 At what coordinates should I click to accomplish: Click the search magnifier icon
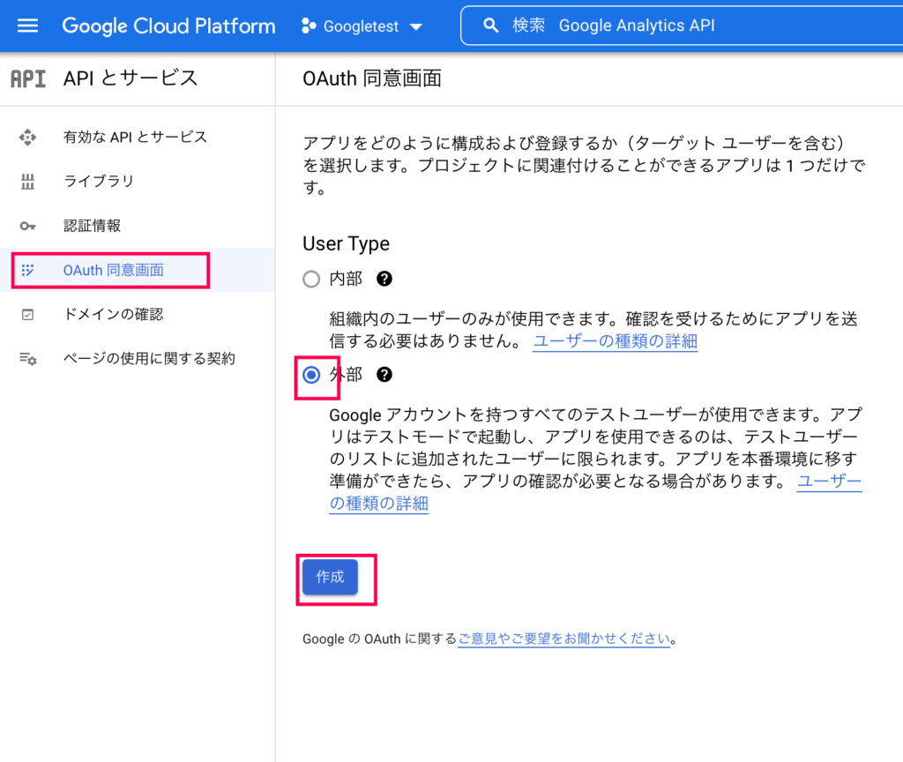pos(490,26)
